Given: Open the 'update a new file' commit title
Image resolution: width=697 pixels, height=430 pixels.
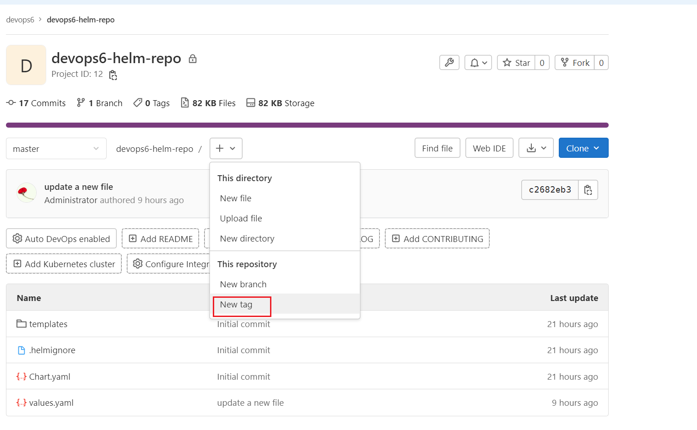Looking at the screenshot, I should click(x=79, y=187).
